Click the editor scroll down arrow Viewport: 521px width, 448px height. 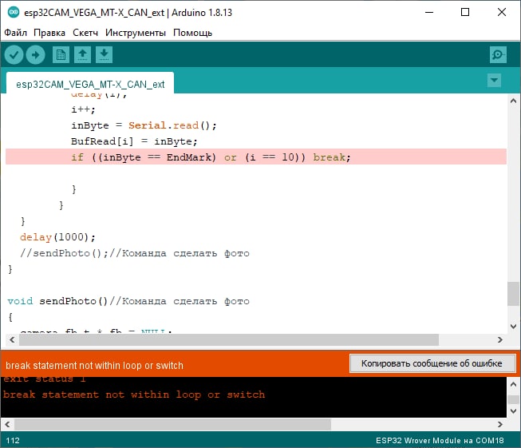pos(513,327)
